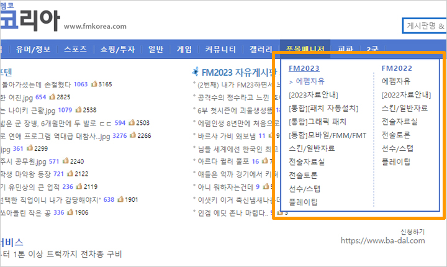Open FM post '아르다 귈러 풀포'
Viewport: 447px width, 267px height.
point(223,161)
